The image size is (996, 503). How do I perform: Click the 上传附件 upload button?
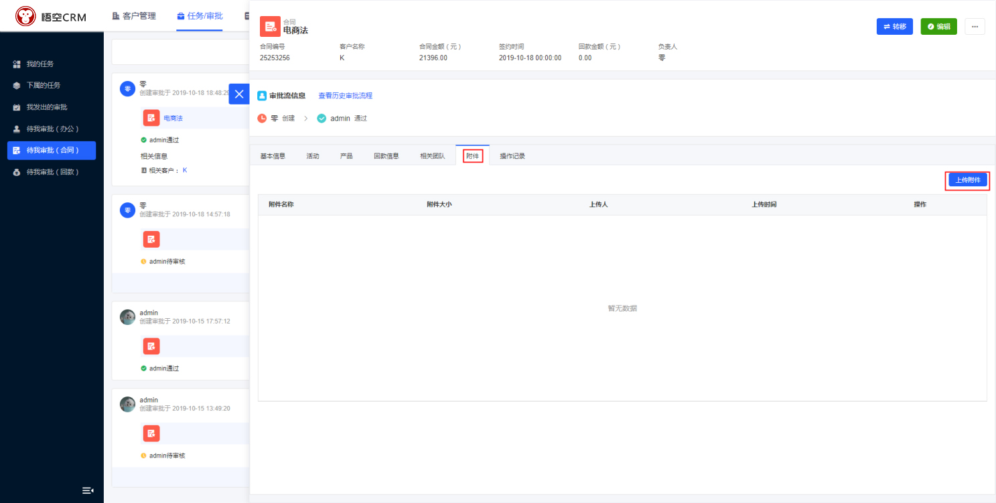967,180
